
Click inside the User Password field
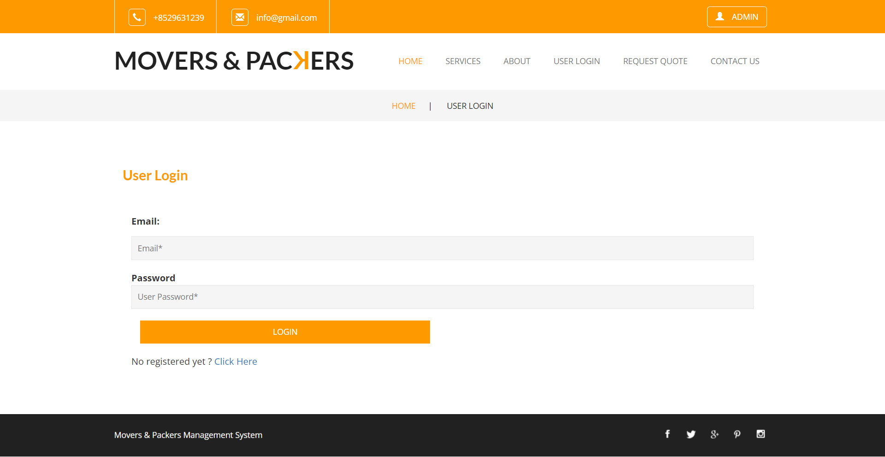tap(442, 297)
